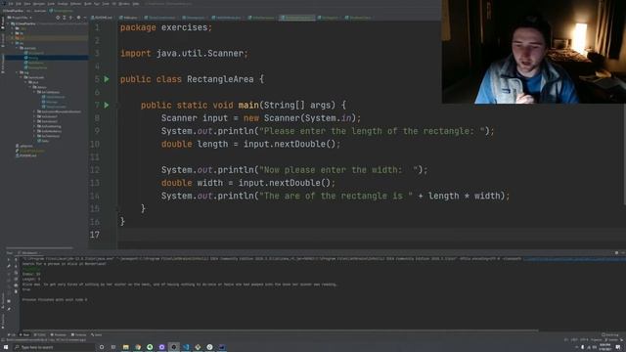This screenshot has height=352, width=626.
Task: Run the main method from gutter arrow
Action: pyautogui.click(x=107, y=105)
